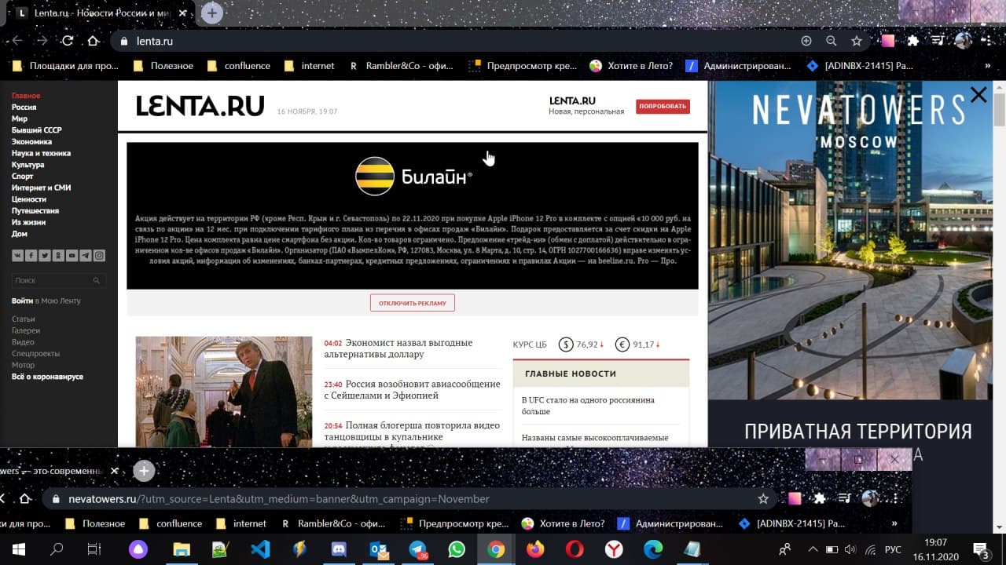This screenshot has width=1006, height=565.
Task: Open Windows Start menu
Action: coord(18,549)
